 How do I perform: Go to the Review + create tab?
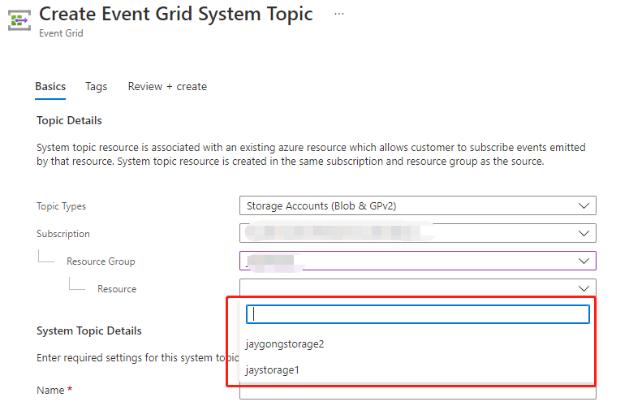click(167, 86)
